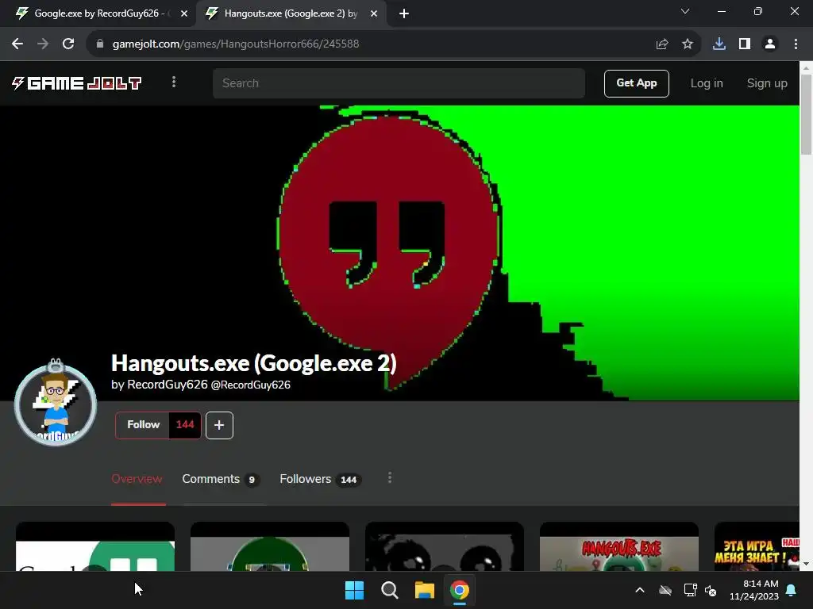Viewport: 813px width, 609px height.
Task: Click the Get App button
Action: [636, 83]
